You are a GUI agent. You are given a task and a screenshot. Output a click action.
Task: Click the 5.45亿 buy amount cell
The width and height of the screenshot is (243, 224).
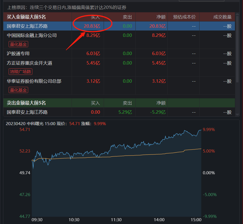click(93, 63)
